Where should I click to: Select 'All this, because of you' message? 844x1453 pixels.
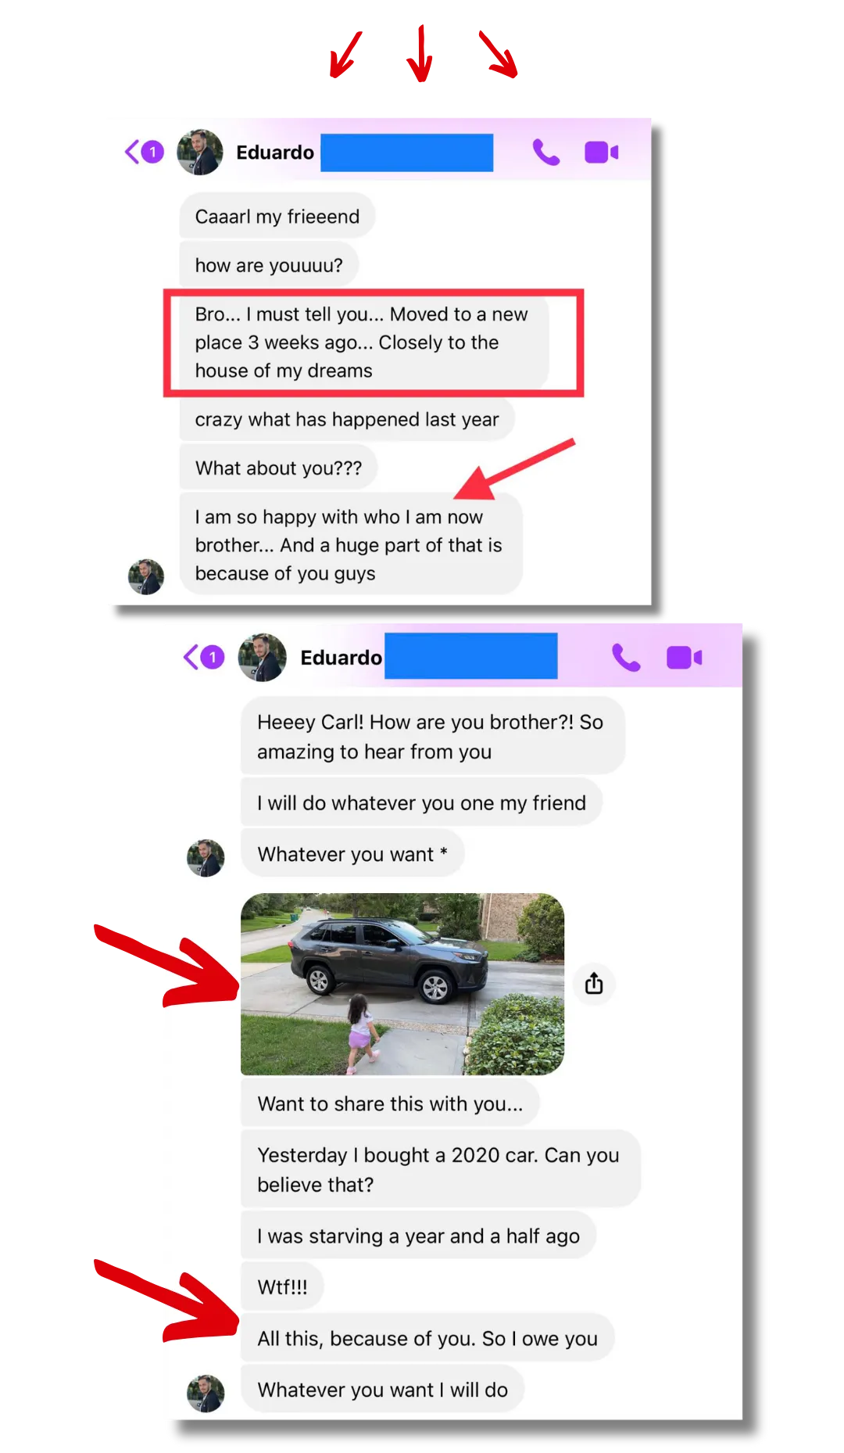click(427, 1338)
